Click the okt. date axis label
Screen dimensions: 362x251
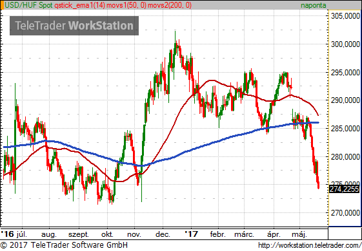click(107, 234)
